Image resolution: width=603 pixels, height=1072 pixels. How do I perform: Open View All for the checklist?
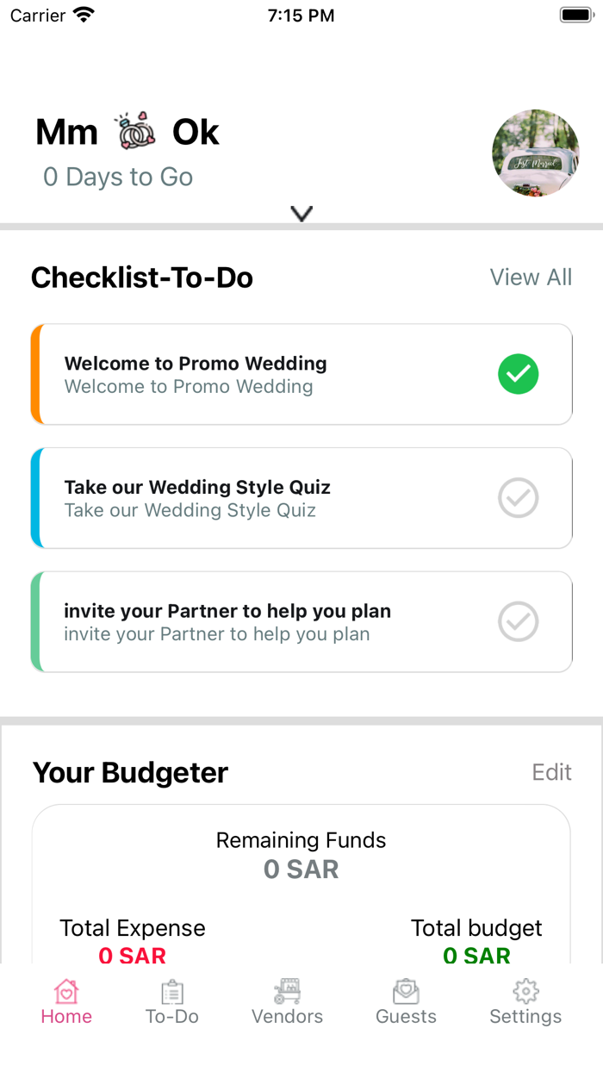pos(531,277)
